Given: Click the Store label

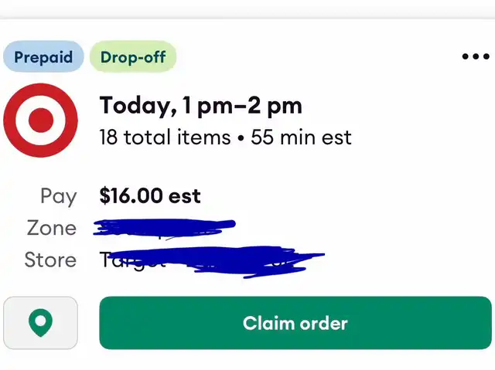Looking at the screenshot, I should (50, 260).
